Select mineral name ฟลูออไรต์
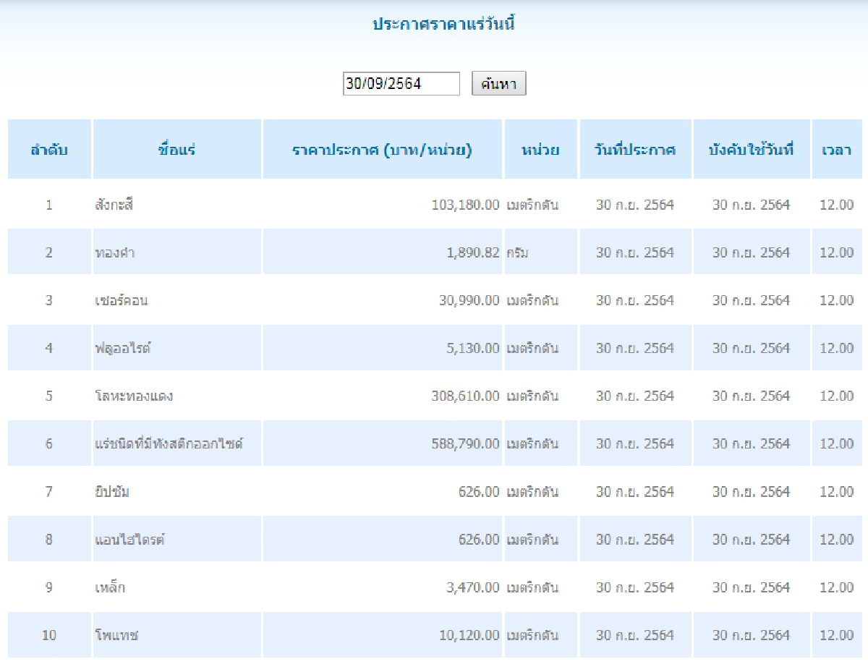The image size is (868, 672). 123,348
